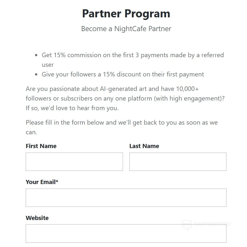The image size is (247, 247).
Task: Click the Website field label
Action: [37, 218]
